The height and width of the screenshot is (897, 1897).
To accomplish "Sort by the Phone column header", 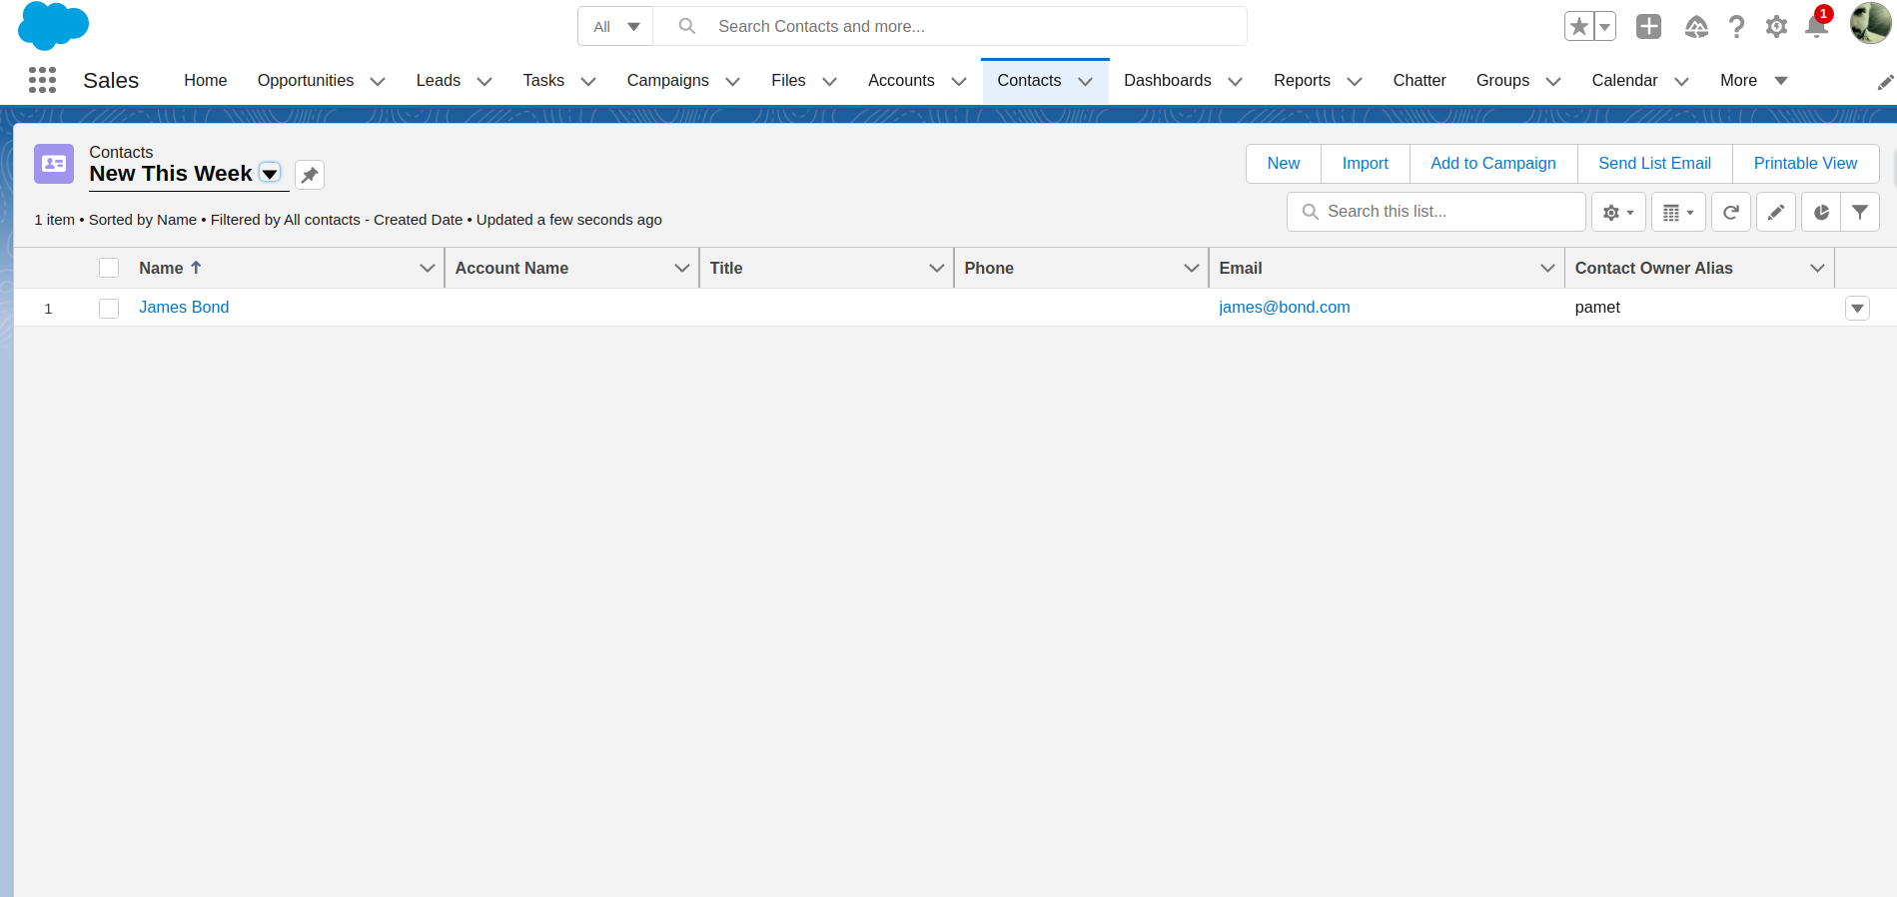I will [x=988, y=268].
